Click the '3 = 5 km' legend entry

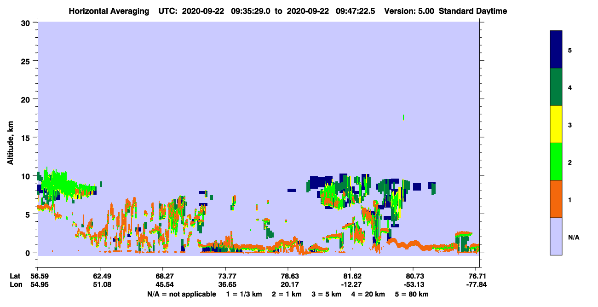pos(327,294)
